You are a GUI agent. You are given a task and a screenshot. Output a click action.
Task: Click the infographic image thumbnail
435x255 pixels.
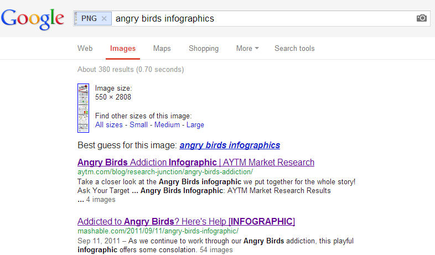83,108
